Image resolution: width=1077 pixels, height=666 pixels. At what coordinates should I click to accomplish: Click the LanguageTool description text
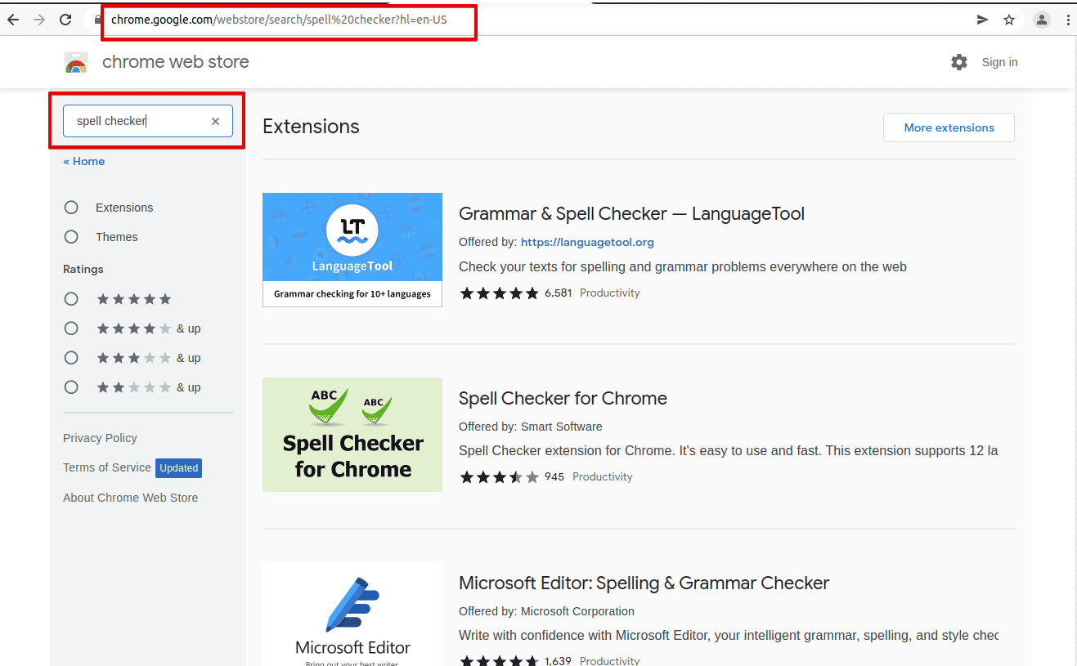pos(683,267)
